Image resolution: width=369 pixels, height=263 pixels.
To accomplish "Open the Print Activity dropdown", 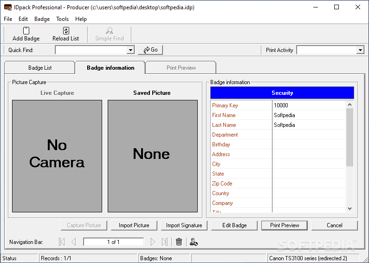I will pyautogui.click(x=360, y=50).
